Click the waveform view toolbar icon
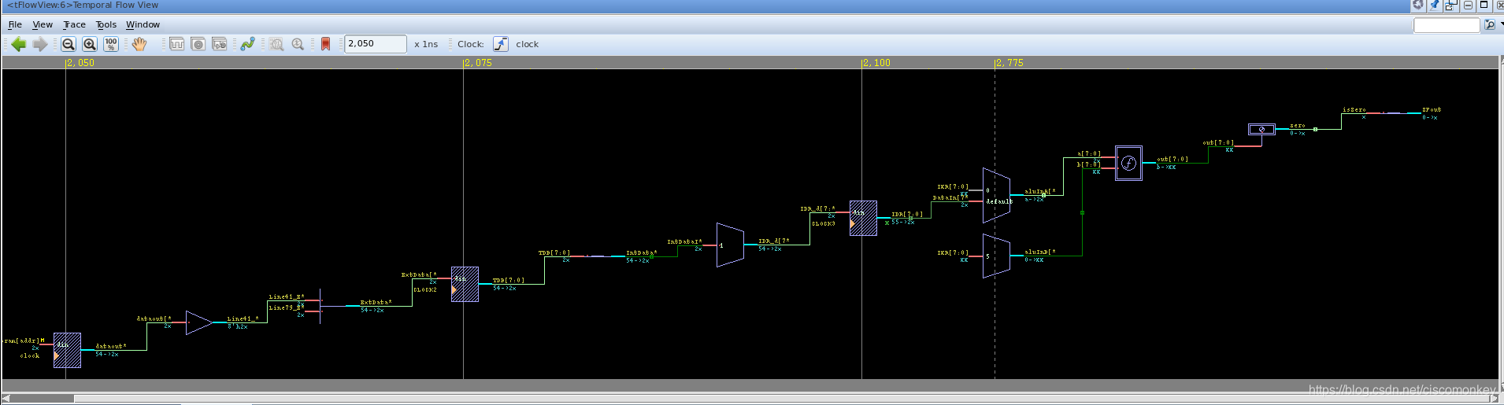This screenshot has height=405, width=1504. click(177, 44)
